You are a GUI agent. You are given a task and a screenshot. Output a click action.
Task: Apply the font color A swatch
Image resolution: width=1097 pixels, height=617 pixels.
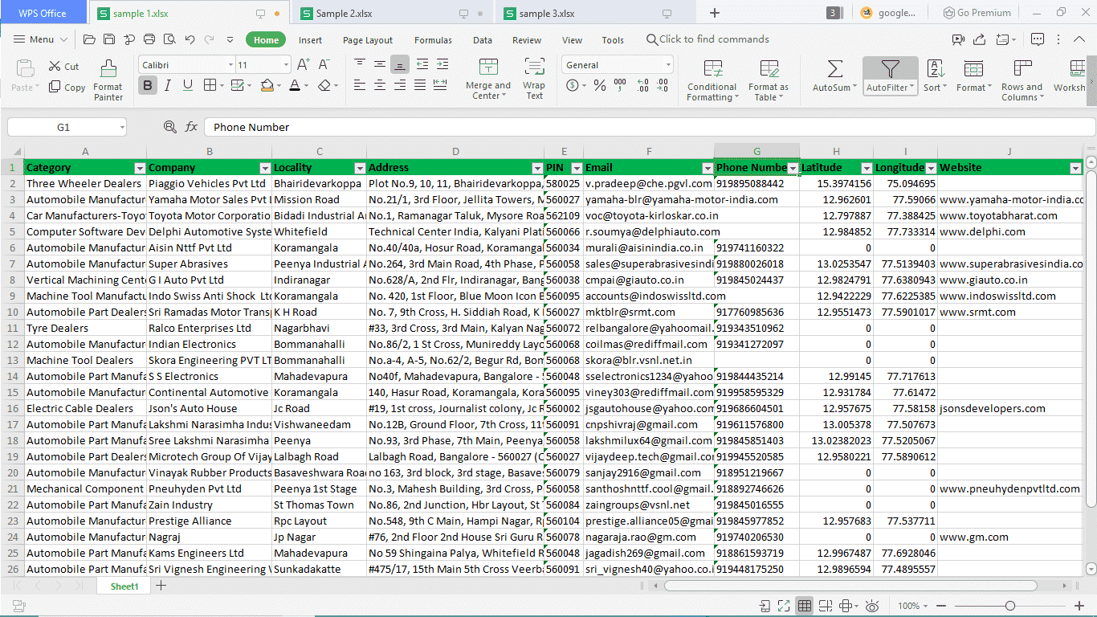point(294,85)
